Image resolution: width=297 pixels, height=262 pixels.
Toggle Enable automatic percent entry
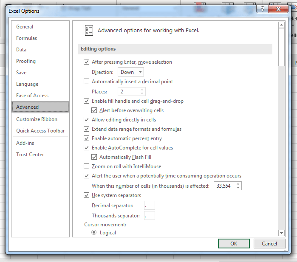tap(87, 138)
